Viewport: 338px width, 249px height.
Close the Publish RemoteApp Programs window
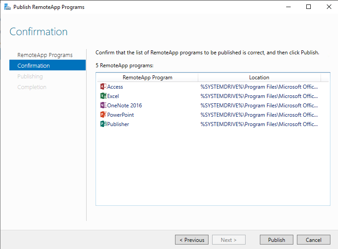click(329, 7)
